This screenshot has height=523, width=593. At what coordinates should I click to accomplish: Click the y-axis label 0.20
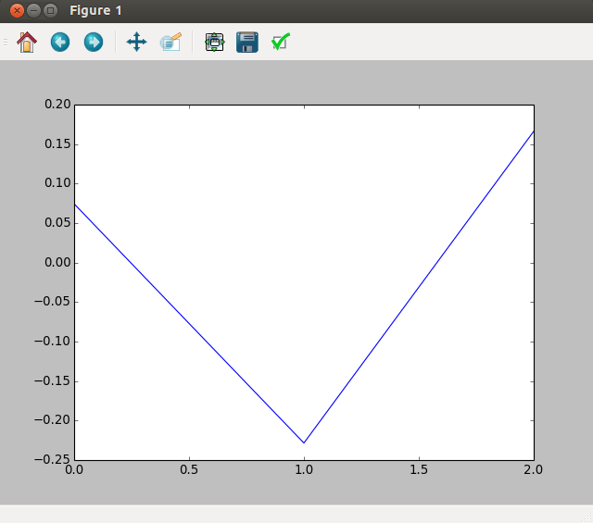click(x=57, y=104)
